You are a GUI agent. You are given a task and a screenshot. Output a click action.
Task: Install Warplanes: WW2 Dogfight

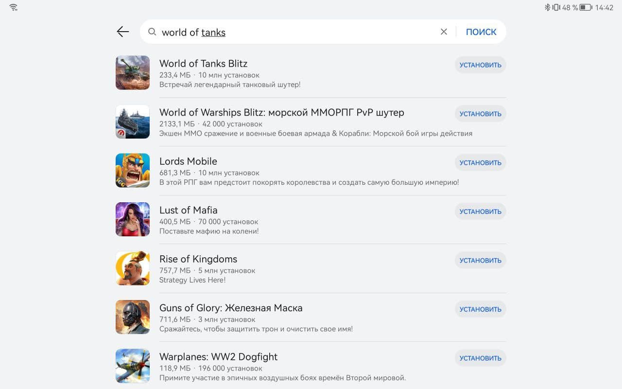pos(480,358)
